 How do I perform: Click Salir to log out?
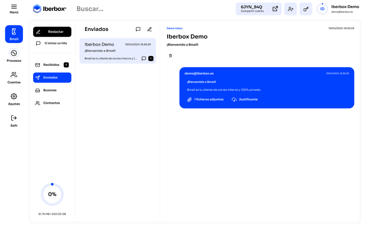[x=14, y=121]
